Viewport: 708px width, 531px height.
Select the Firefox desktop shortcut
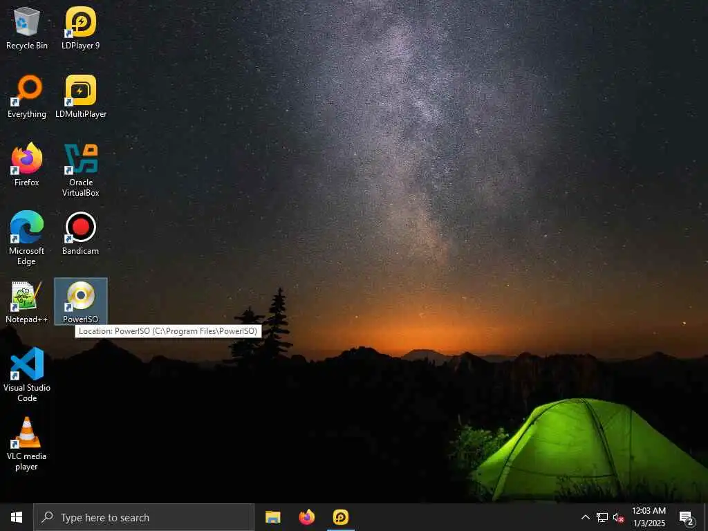tap(27, 165)
